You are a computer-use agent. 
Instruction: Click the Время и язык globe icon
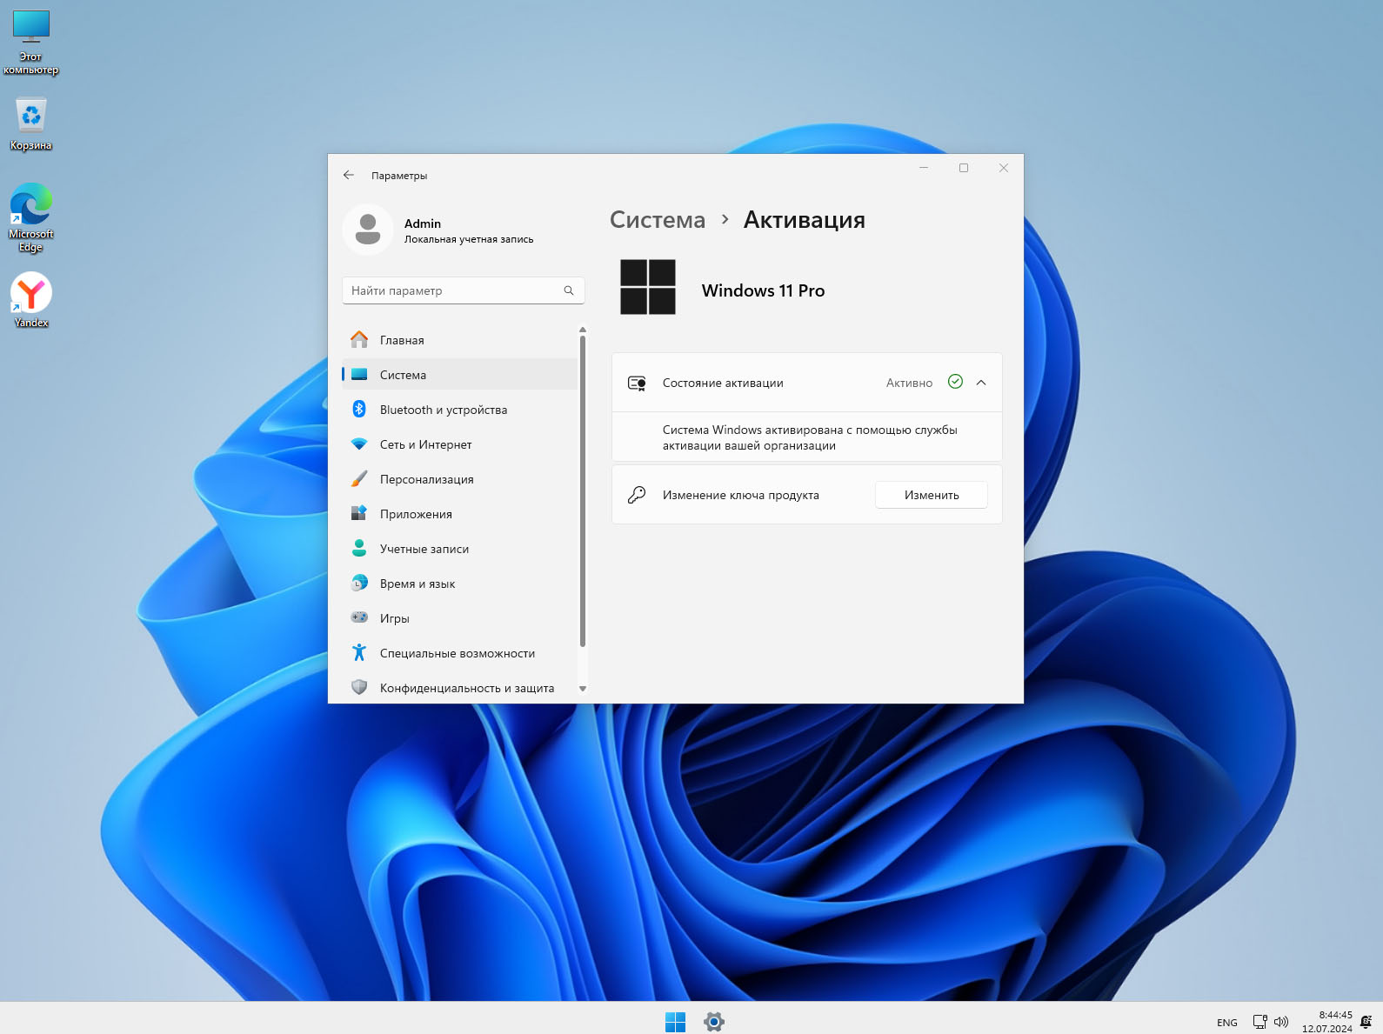click(x=359, y=583)
